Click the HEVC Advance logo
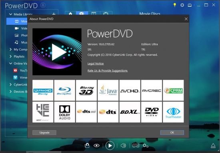The image size is (220, 153). point(43,112)
